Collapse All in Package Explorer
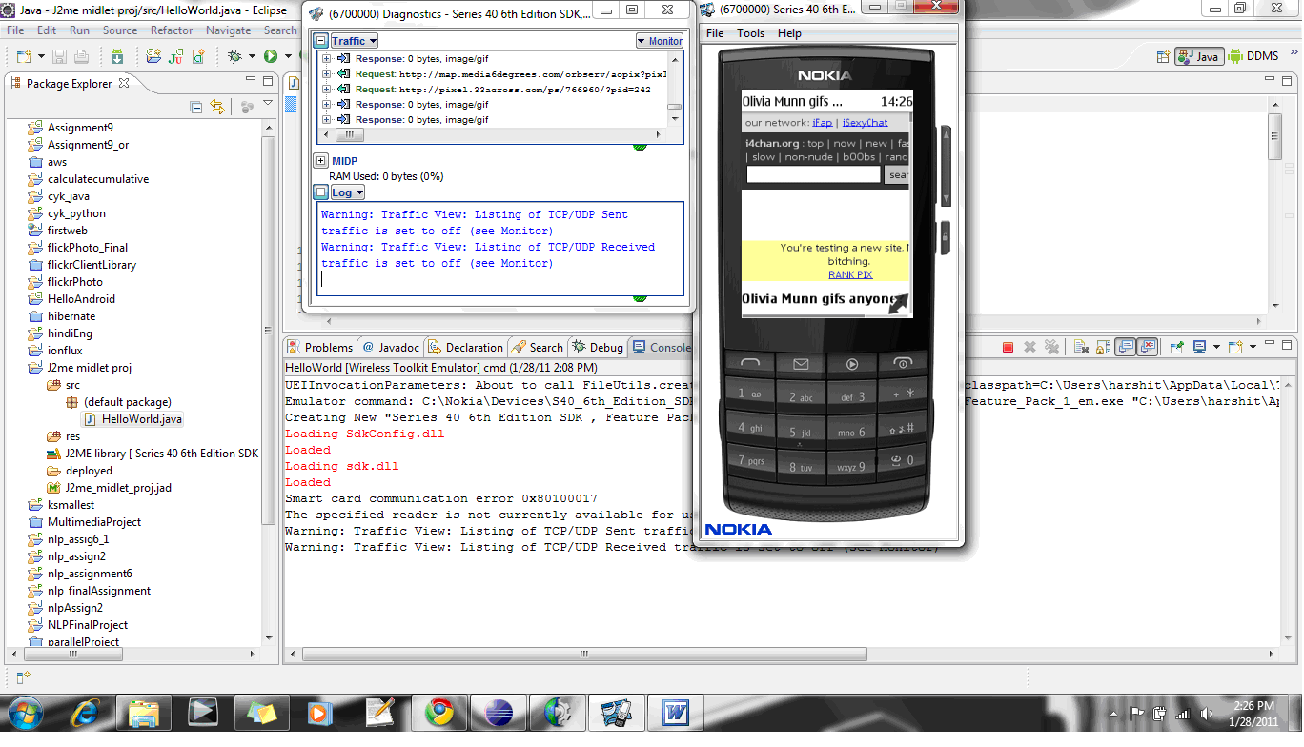The image size is (1304, 747). (195, 107)
